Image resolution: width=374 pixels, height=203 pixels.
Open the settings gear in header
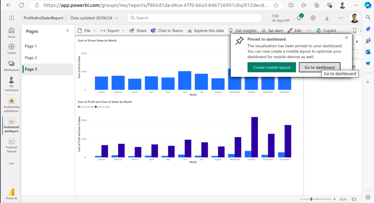(x=313, y=18)
